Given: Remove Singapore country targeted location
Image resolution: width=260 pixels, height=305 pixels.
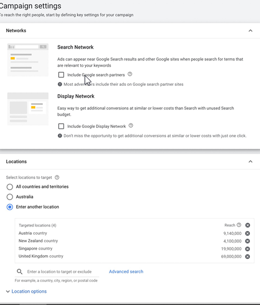Looking at the screenshot, I should [x=247, y=249].
